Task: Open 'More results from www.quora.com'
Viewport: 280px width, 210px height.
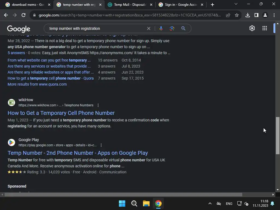Action: 37,84
